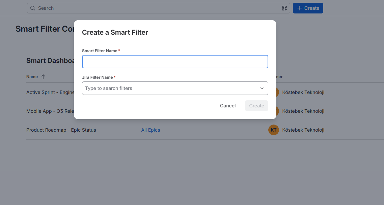Click Köstebek Teknoloji in the Product Roadmap row
The height and width of the screenshot is (205, 384).
tap(303, 130)
